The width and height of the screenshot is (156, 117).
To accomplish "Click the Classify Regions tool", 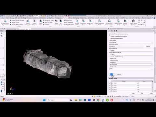I will (125, 22).
